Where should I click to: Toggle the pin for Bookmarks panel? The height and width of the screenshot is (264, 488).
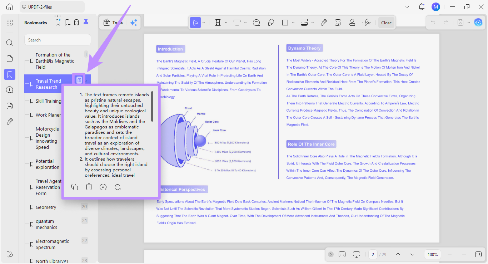tap(86, 23)
